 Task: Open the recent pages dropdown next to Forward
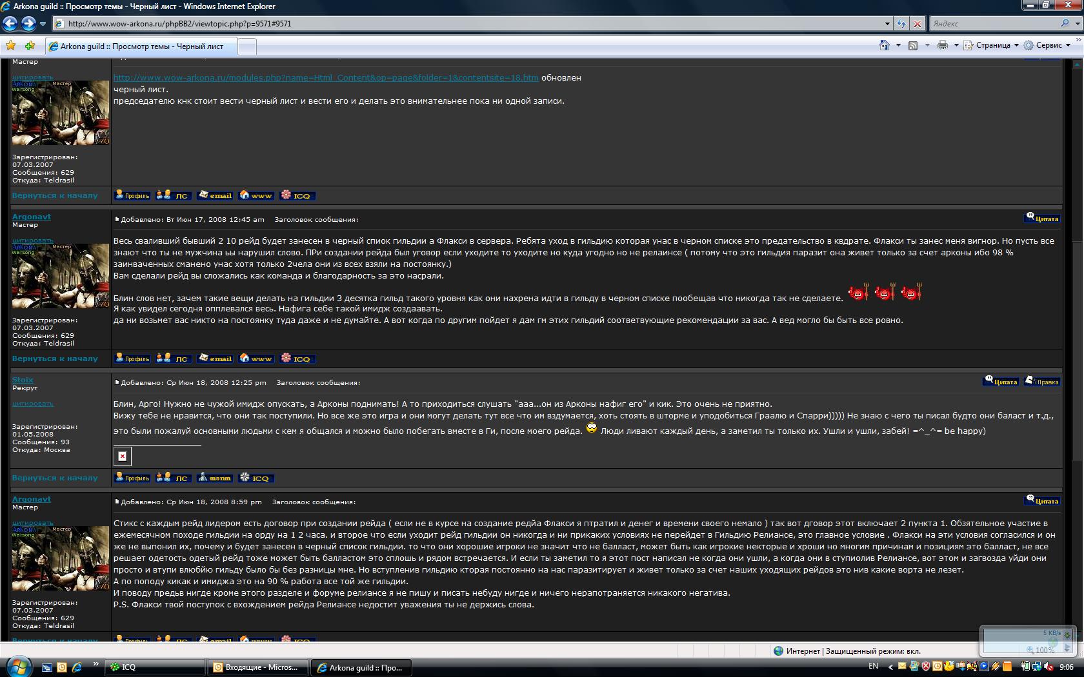tap(43, 24)
